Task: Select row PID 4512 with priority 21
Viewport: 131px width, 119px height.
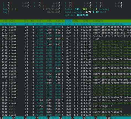Action: pos(65,65)
